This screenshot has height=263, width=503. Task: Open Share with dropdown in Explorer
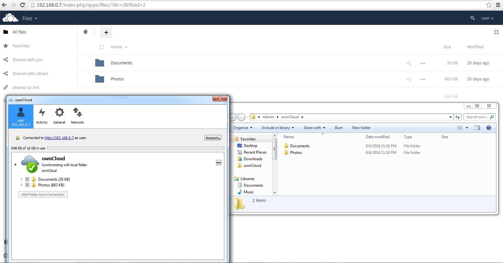pos(314,128)
